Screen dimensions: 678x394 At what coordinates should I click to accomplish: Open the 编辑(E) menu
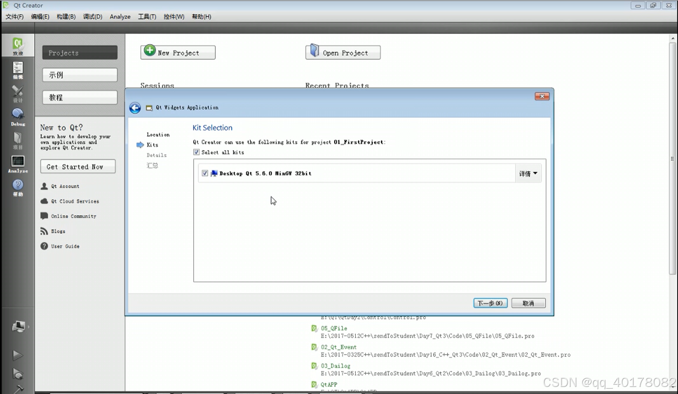[40, 16]
